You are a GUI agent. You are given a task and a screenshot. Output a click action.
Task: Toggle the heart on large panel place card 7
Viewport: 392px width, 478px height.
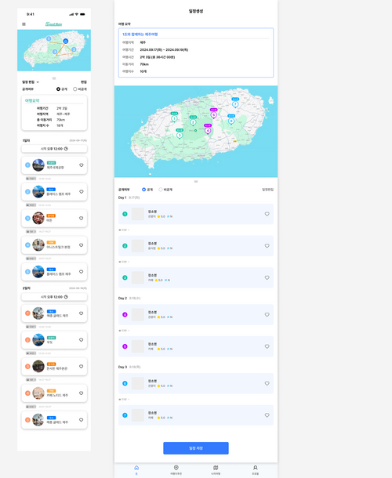pyautogui.click(x=267, y=415)
